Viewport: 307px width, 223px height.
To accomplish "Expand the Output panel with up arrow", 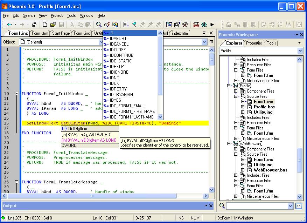I will pyautogui.click(x=206, y=205).
